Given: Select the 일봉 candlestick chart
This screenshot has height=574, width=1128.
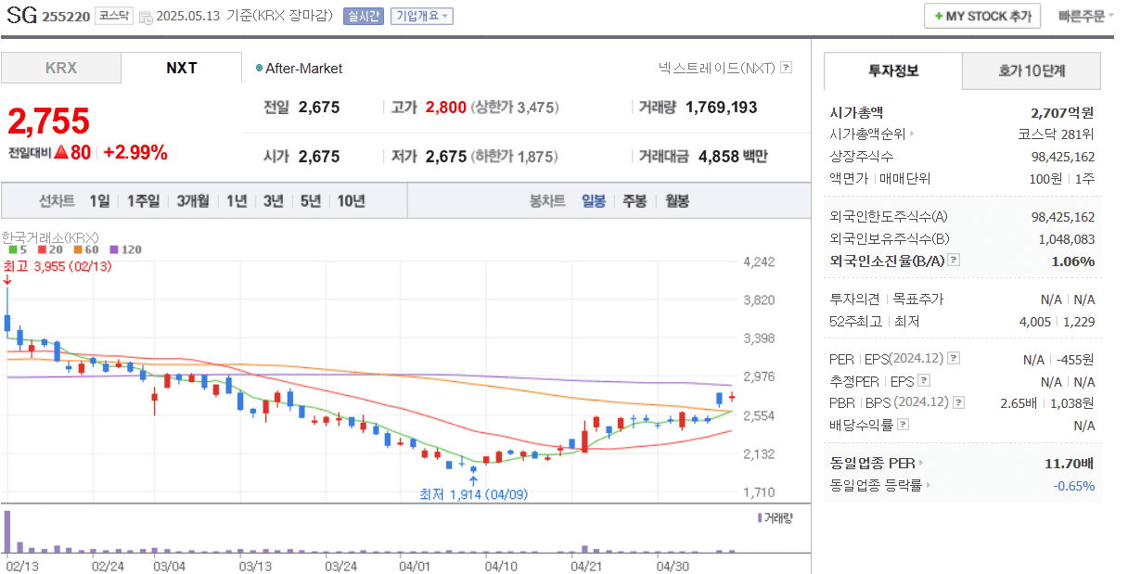Looking at the screenshot, I should coord(594,201).
